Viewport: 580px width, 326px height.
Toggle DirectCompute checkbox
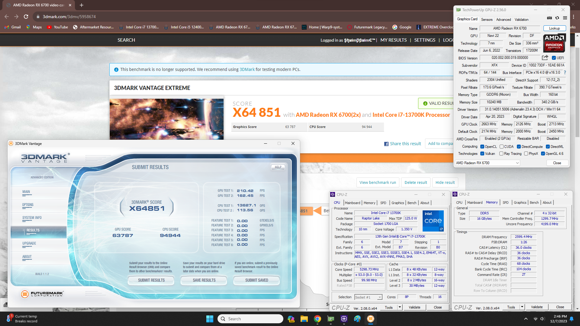519,147
